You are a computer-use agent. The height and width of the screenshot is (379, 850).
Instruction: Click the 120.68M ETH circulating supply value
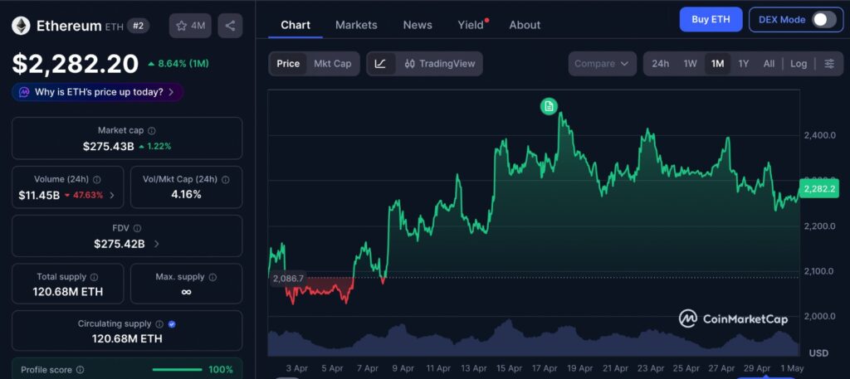pyautogui.click(x=127, y=339)
